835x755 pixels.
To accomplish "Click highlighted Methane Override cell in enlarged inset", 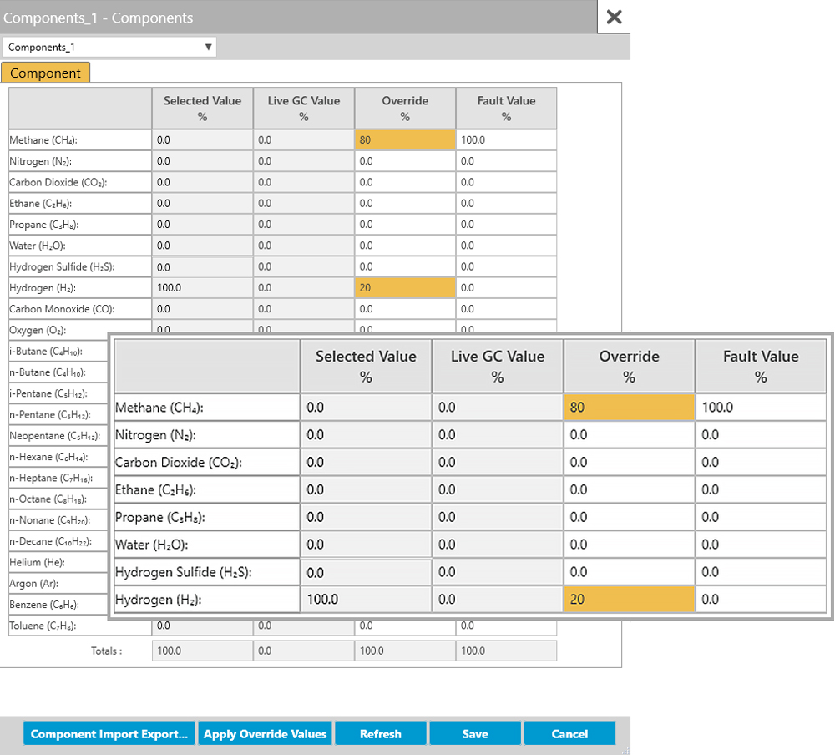I will 629,408.
